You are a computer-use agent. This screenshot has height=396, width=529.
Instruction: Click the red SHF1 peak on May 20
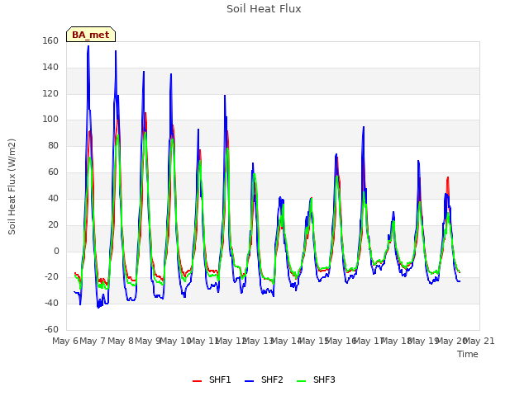coord(448,177)
